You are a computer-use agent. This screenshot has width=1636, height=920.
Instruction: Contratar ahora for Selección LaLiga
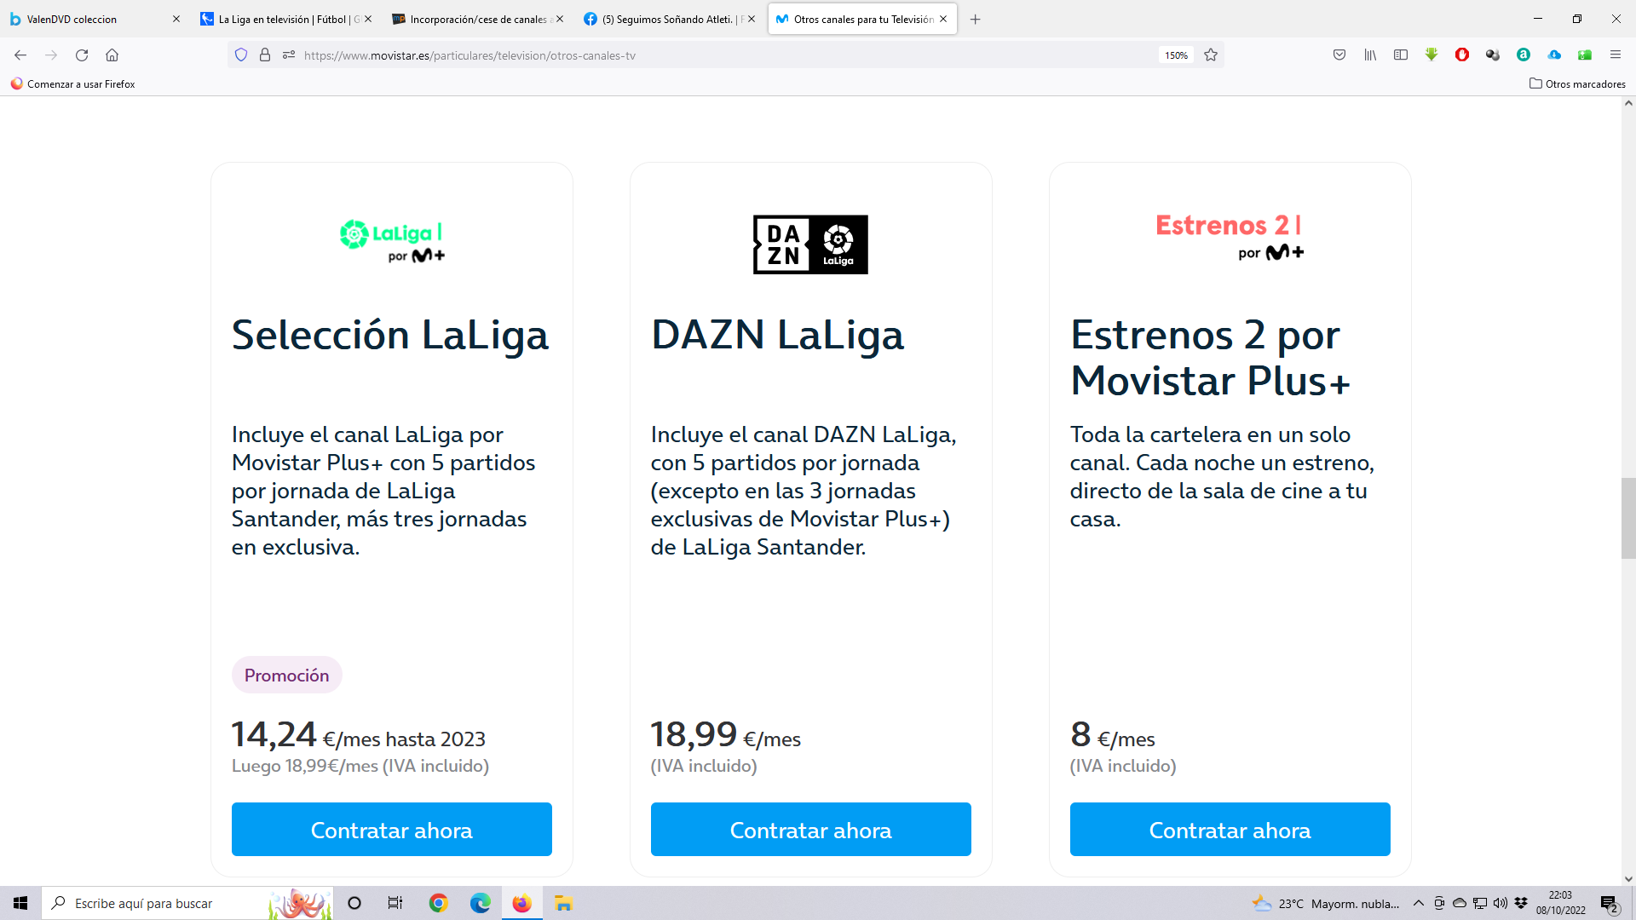coord(392,830)
